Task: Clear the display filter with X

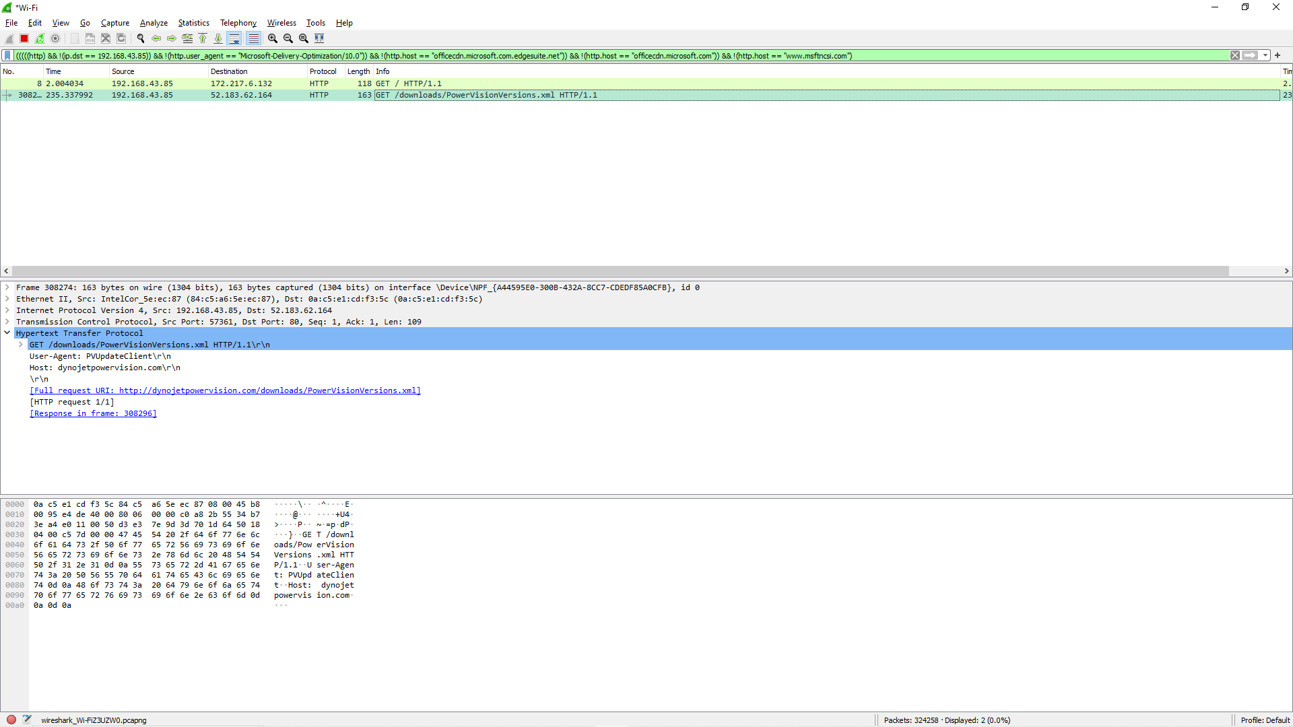Action: coord(1235,55)
